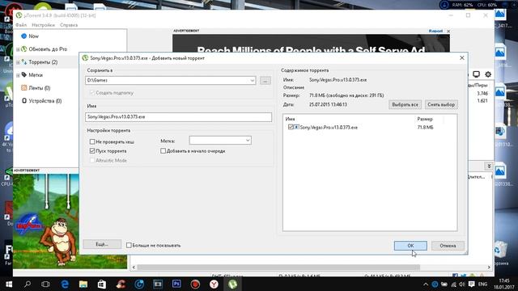Expand the Обновить до Pro tree node
This screenshot has height=291, width=518.
(x=18, y=49)
